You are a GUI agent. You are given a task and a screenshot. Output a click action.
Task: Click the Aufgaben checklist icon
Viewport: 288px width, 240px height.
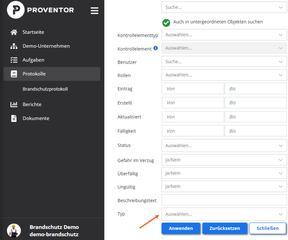click(14, 60)
